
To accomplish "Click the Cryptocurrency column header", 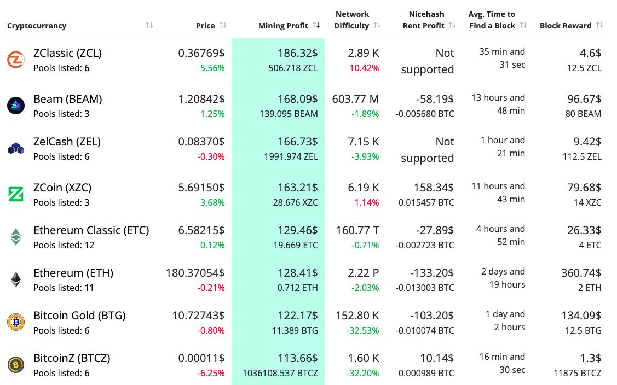I will 37,26.
